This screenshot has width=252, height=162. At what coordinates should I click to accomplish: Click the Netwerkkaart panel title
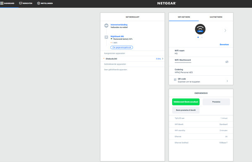coord(133,17)
